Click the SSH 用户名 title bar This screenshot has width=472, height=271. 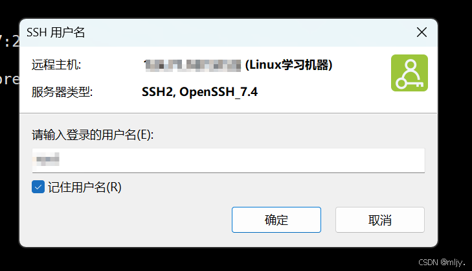coord(194,32)
